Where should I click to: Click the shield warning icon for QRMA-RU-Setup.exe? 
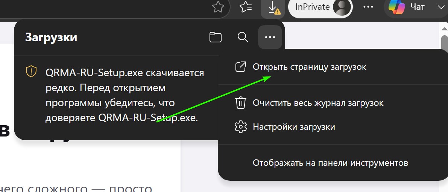click(31, 72)
